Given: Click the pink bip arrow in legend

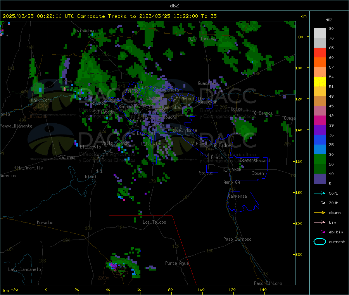Looking at the screenshot, I should pos(320,222).
